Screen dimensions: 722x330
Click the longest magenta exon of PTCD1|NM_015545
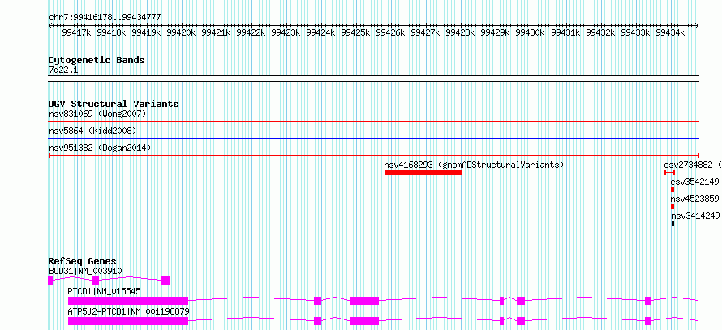click(128, 301)
